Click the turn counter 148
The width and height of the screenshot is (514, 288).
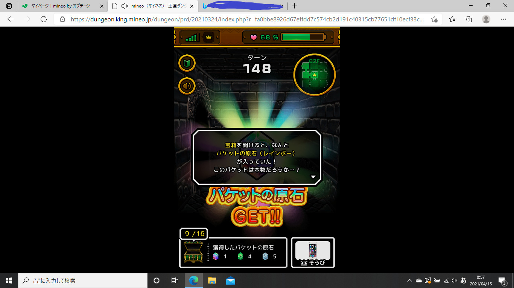click(x=257, y=69)
